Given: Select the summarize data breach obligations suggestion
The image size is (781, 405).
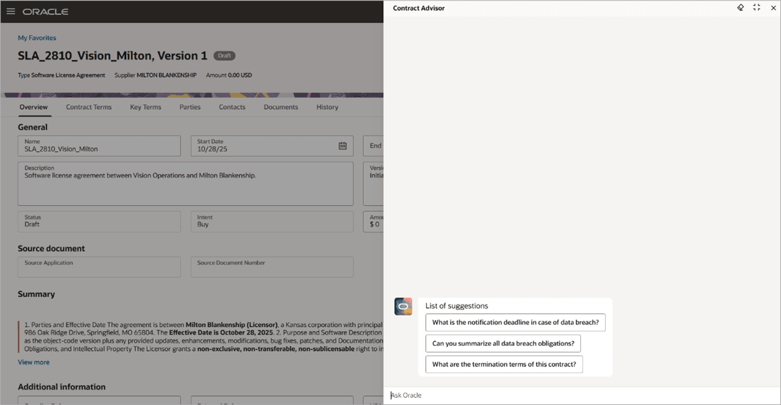Looking at the screenshot, I should [503, 343].
